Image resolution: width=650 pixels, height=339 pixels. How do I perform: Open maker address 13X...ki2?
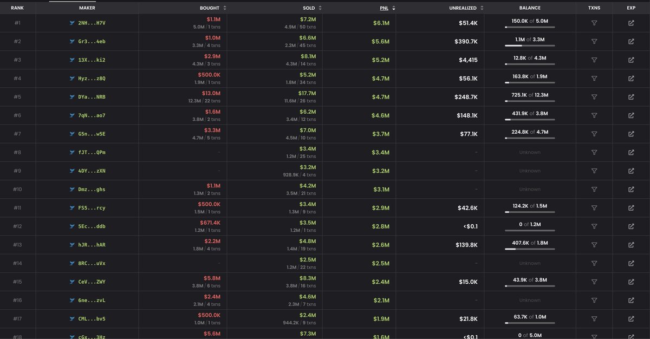tap(92, 60)
